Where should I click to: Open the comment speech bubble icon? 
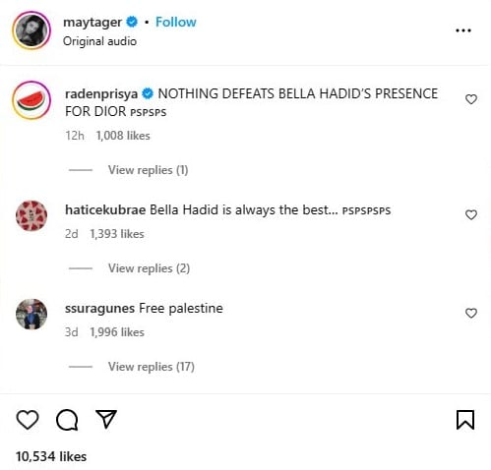[x=67, y=420]
